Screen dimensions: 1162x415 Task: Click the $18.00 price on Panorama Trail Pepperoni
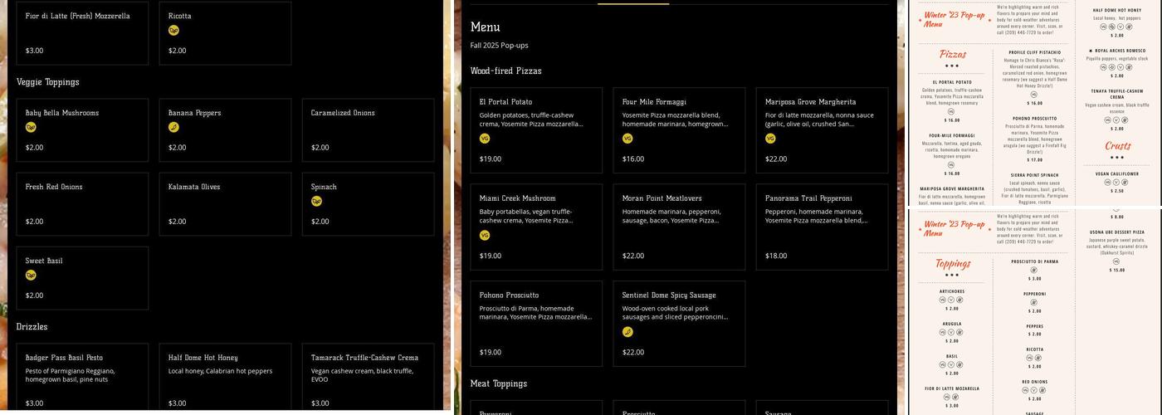(776, 256)
